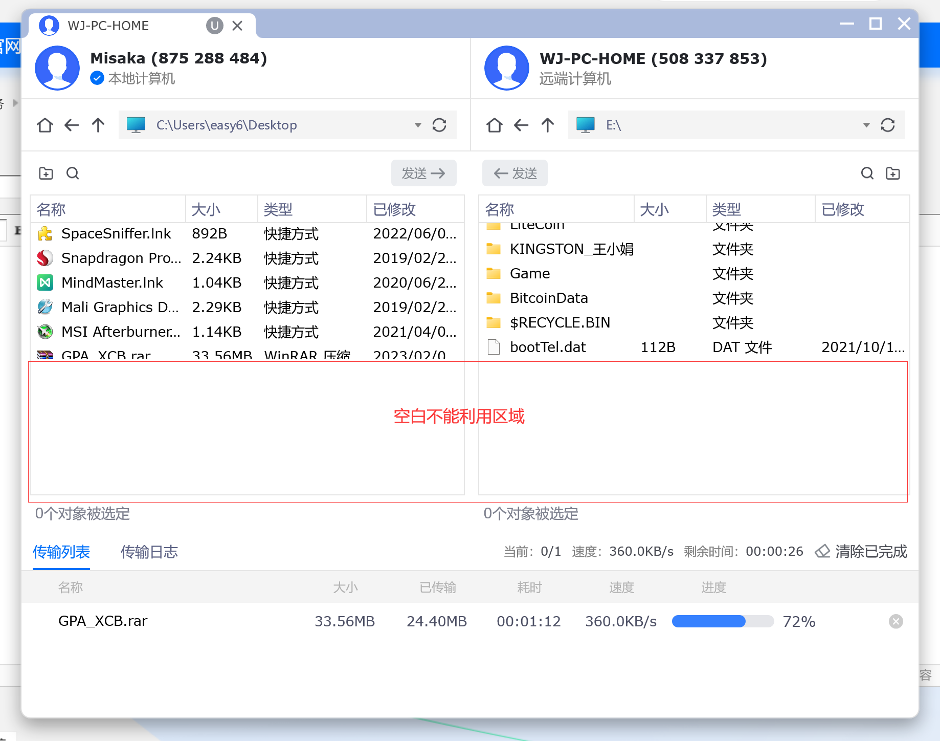940x741 pixels.
Task: Refresh the local Desktop folder listing
Action: click(439, 125)
